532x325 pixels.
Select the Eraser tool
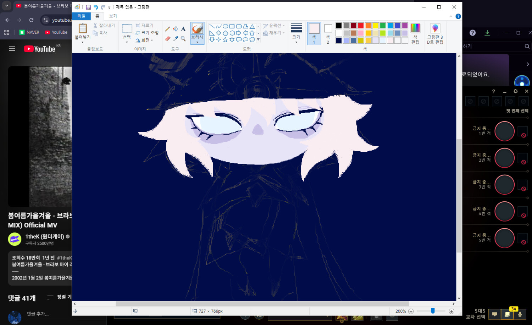pyautogui.click(x=167, y=39)
